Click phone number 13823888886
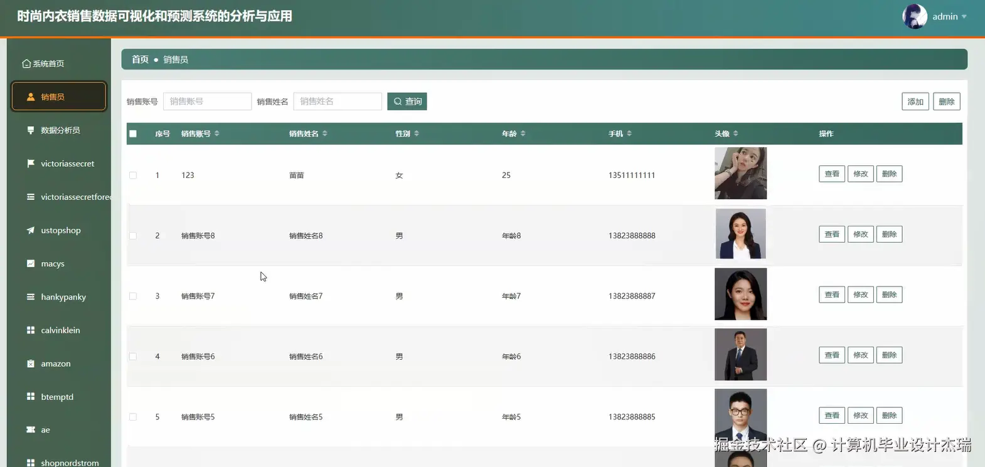Screen dimensions: 985x467 (x=632, y=356)
